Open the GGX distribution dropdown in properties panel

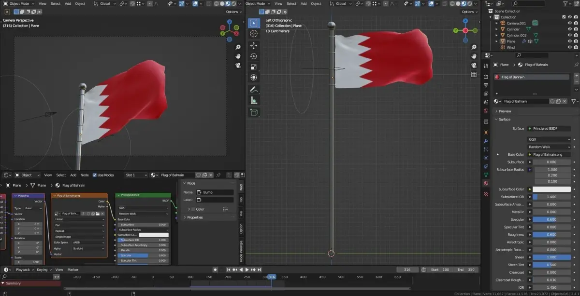click(549, 139)
